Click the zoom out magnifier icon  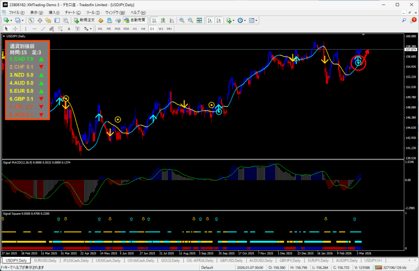click(x=190, y=20)
